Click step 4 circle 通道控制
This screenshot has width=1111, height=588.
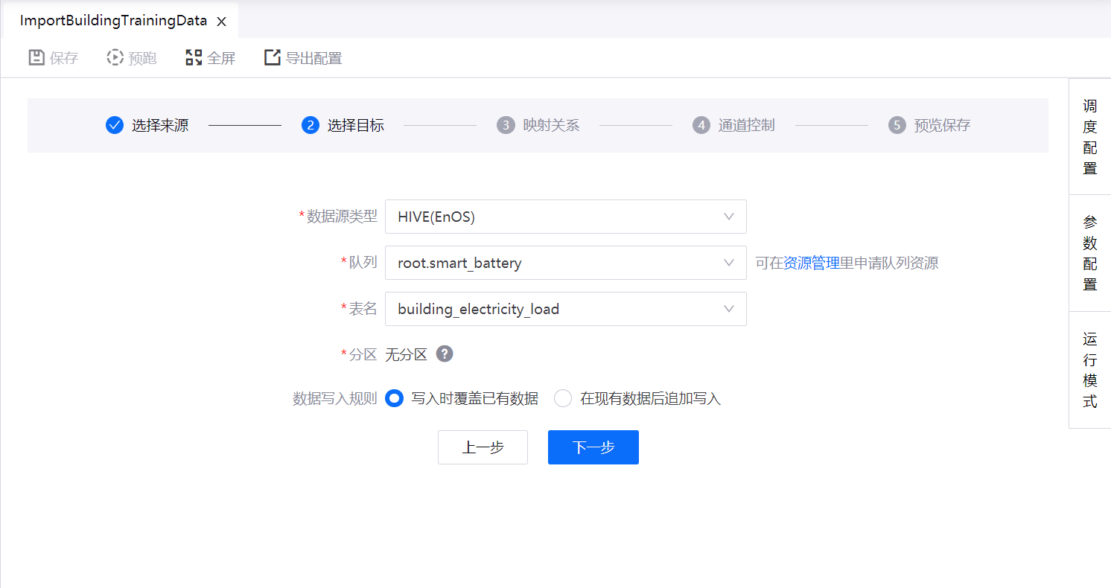701,125
